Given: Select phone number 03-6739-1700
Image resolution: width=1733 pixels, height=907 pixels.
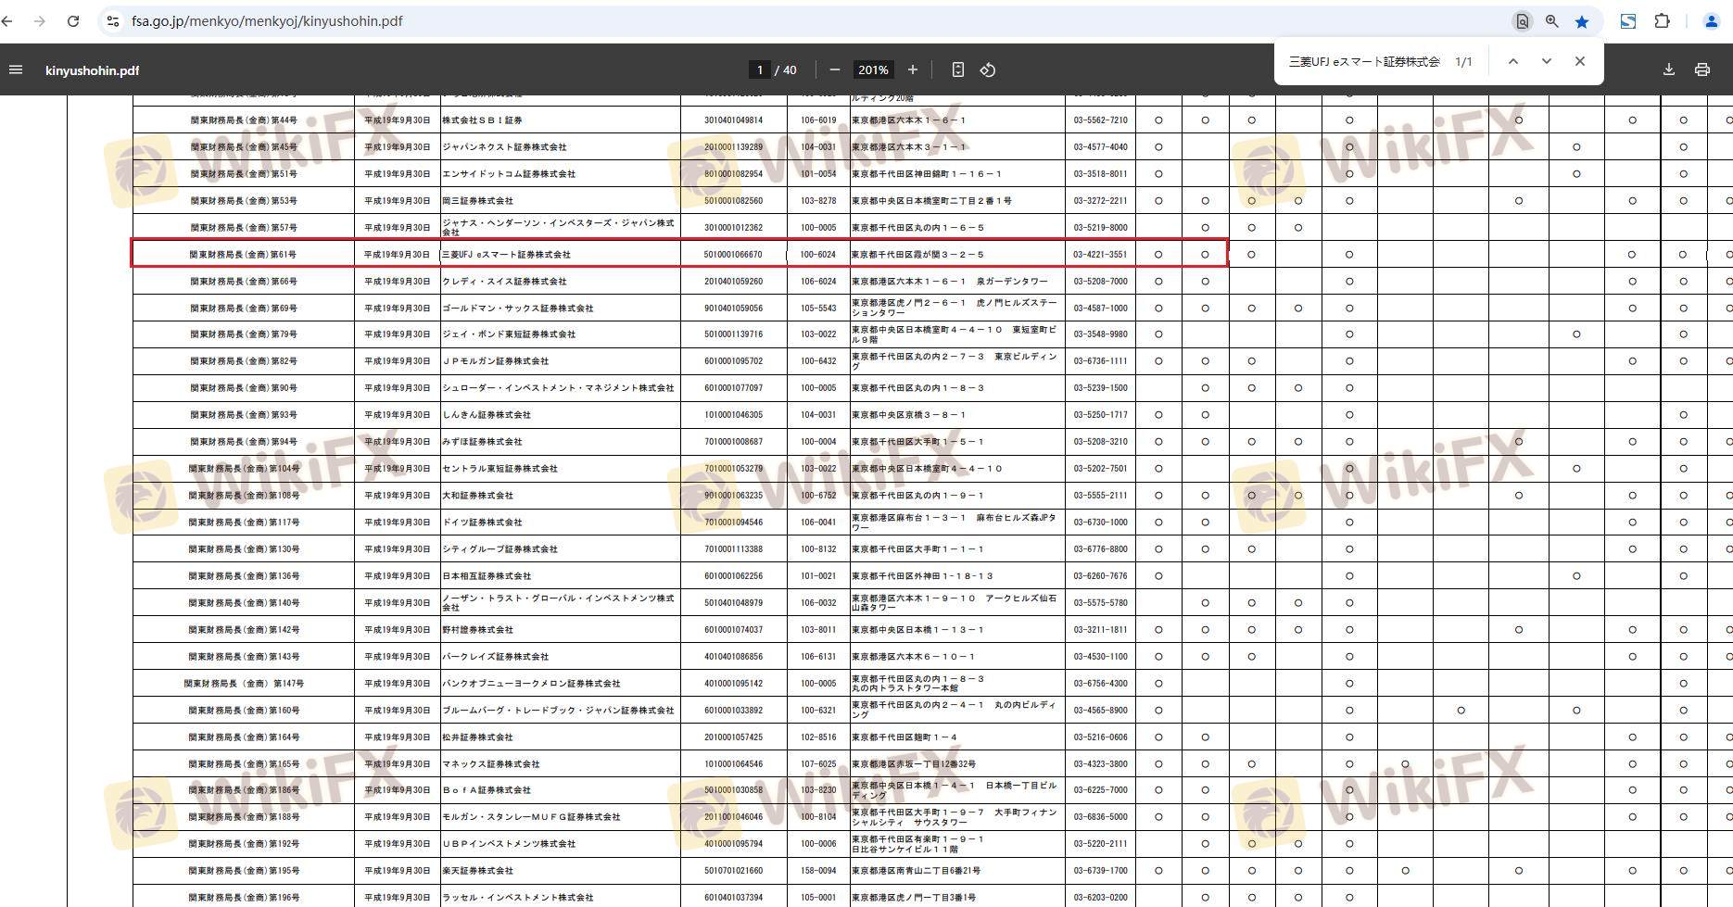Looking at the screenshot, I should (x=1101, y=871).
